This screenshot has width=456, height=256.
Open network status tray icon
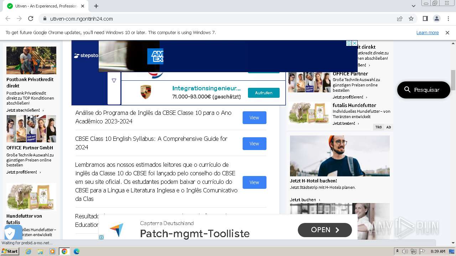pos(413,251)
